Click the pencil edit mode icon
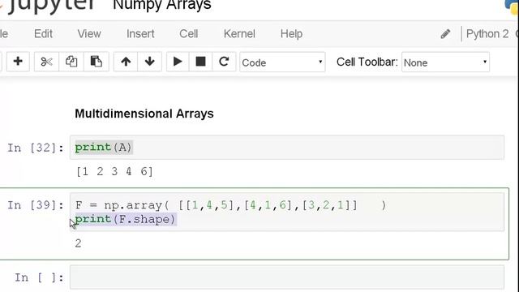519x292 pixels. (445, 34)
